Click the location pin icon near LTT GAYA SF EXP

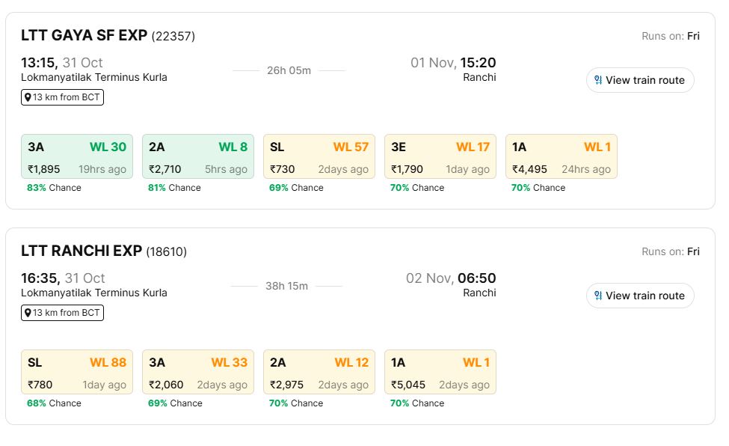tap(28, 97)
